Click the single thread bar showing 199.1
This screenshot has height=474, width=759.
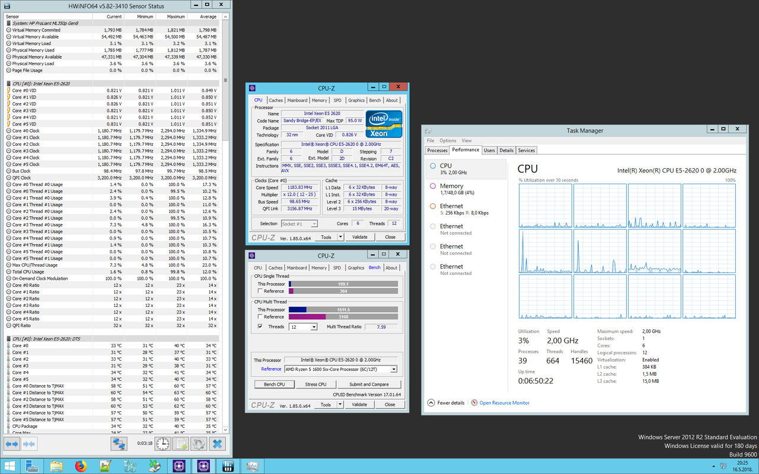[x=343, y=284]
